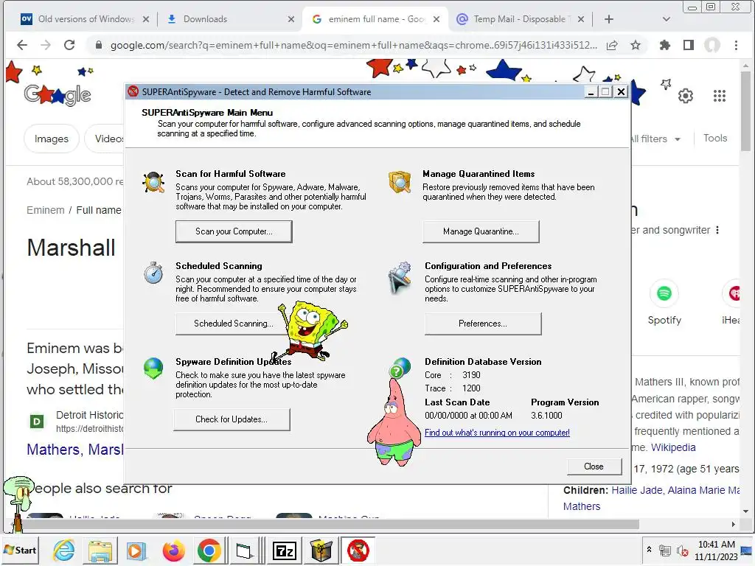Open Google apps grid
Image resolution: width=755 pixels, height=566 pixels.
(x=720, y=97)
